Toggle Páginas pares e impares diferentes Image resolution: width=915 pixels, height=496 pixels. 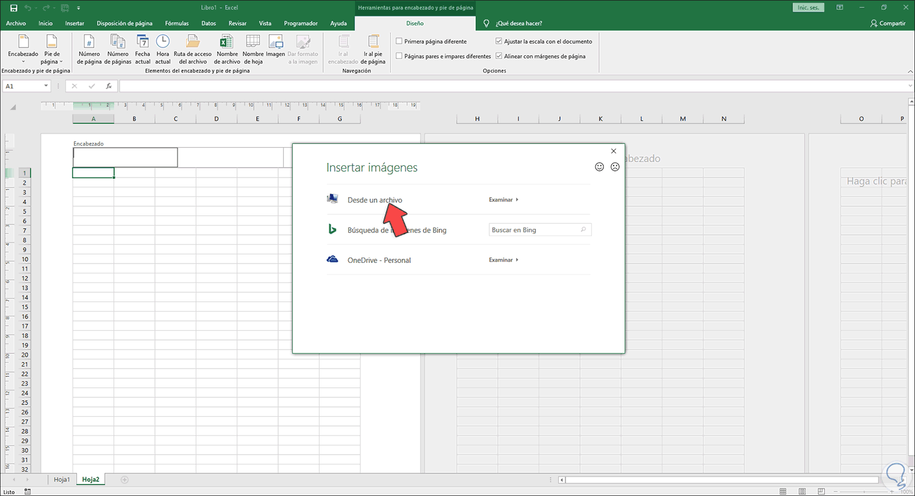click(399, 56)
